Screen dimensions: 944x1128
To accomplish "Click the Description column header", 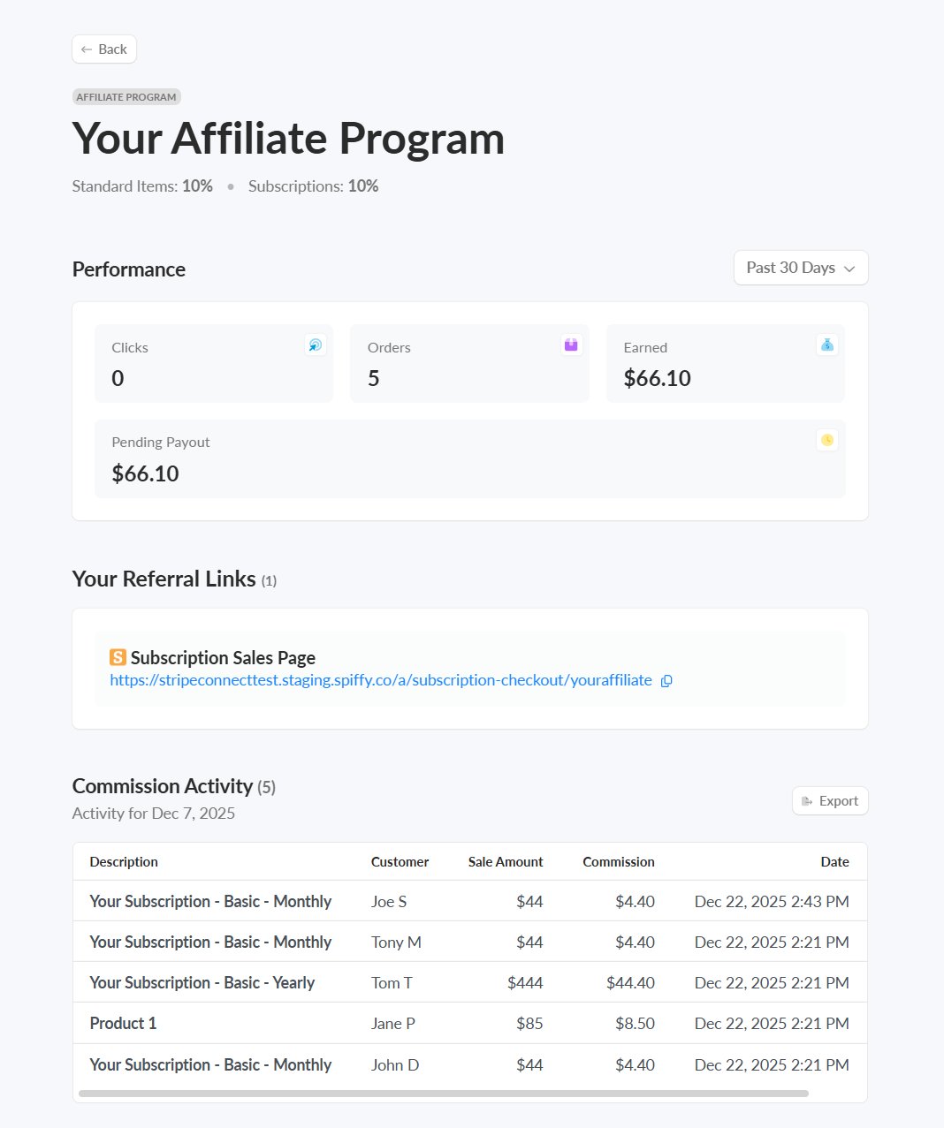I will point(124,862).
